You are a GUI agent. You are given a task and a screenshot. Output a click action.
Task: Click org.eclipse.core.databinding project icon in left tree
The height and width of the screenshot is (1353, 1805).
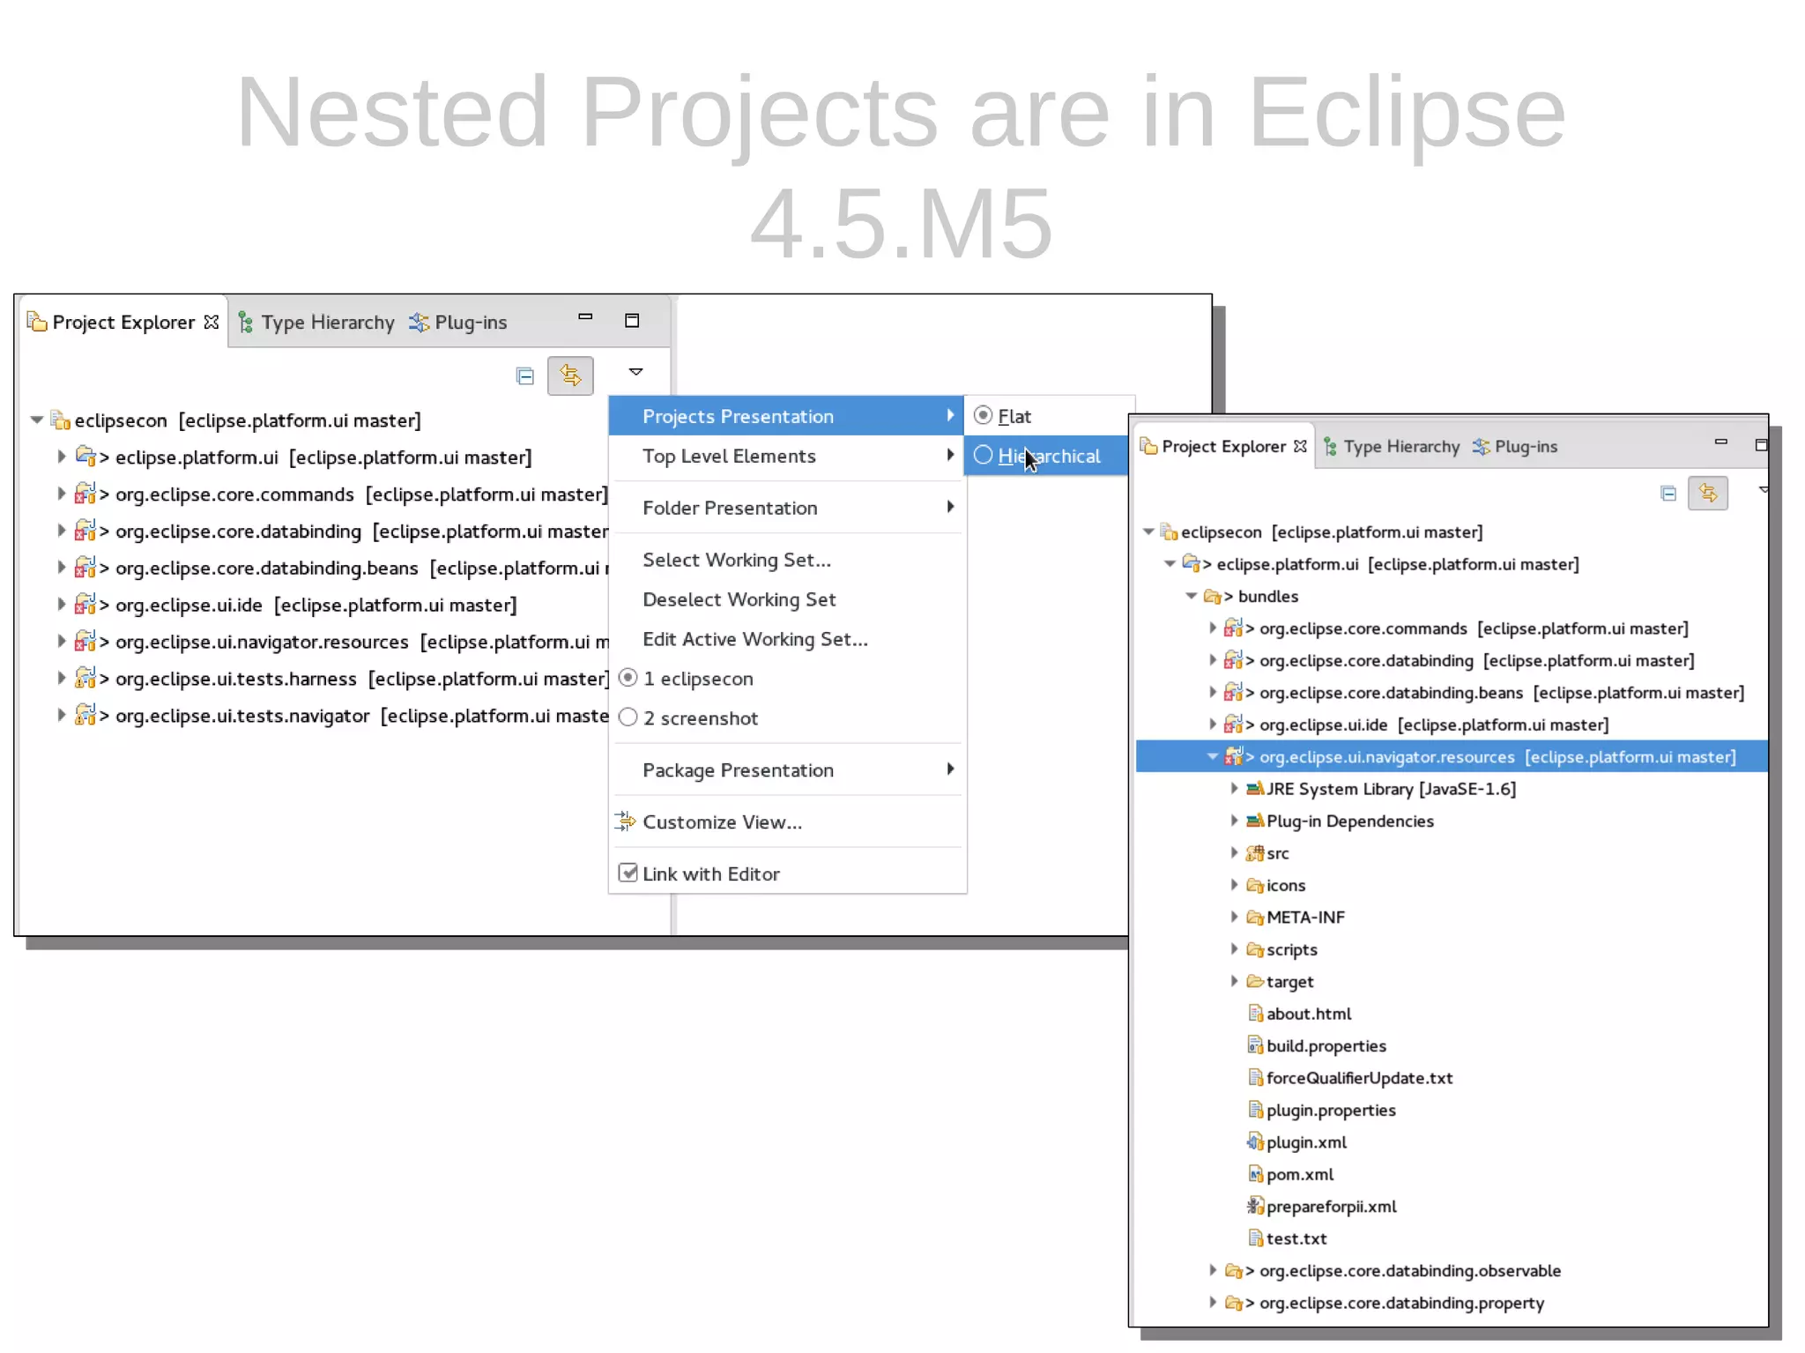(85, 531)
